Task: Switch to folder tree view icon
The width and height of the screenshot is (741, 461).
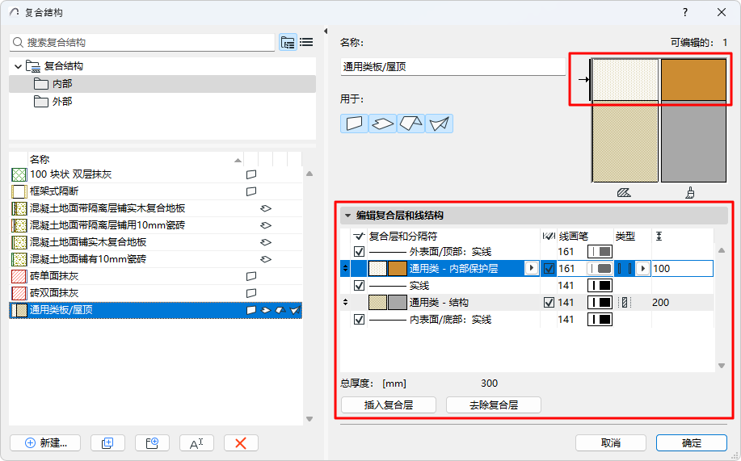Action: click(x=288, y=43)
